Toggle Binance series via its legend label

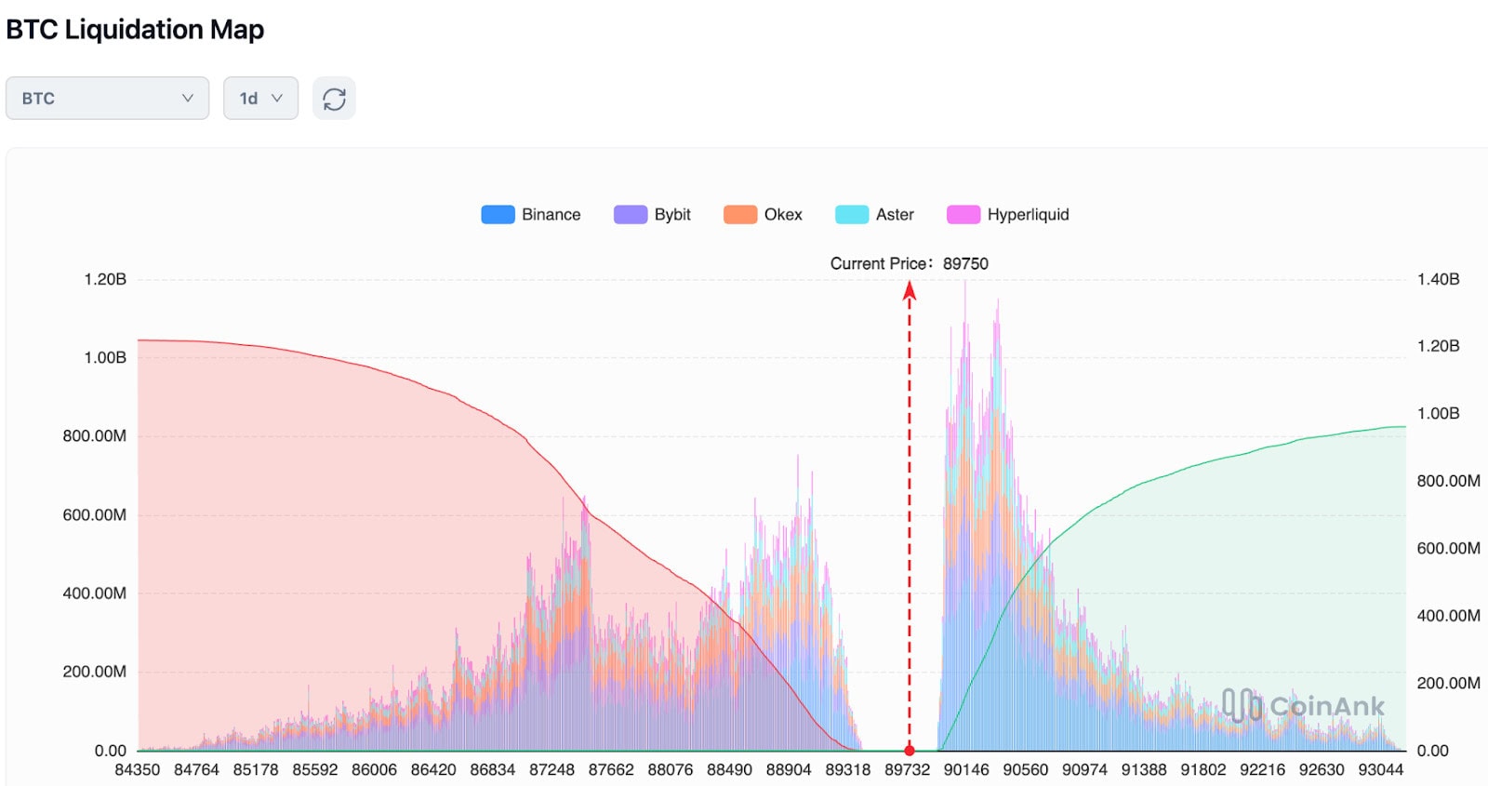pyautogui.click(x=551, y=215)
